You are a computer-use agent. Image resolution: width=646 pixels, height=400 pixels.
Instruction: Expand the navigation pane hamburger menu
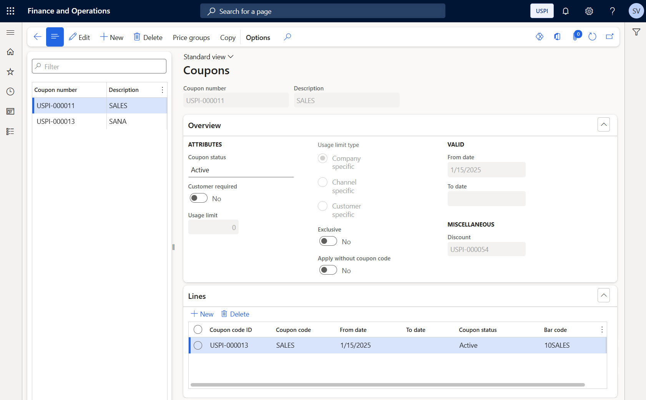pyautogui.click(x=10, y=33)
